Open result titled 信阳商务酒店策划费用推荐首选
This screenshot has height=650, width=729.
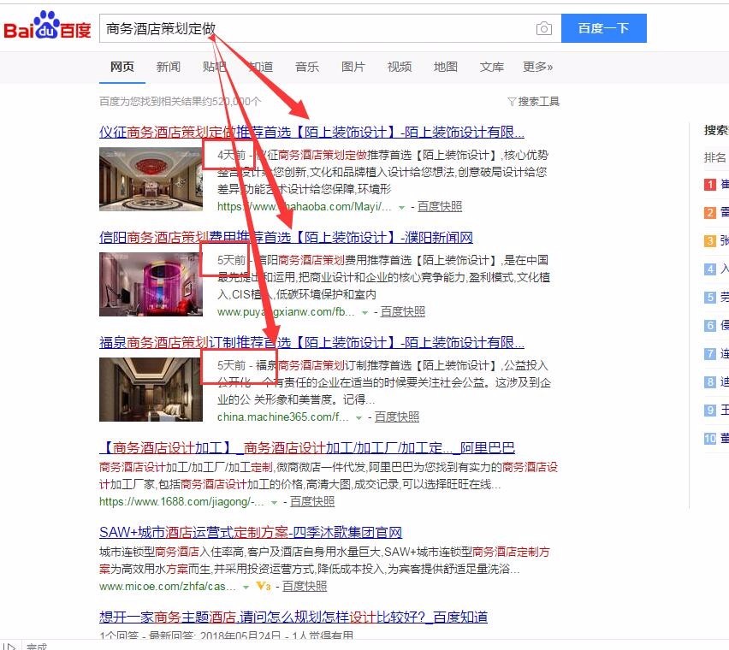point(286,238)
